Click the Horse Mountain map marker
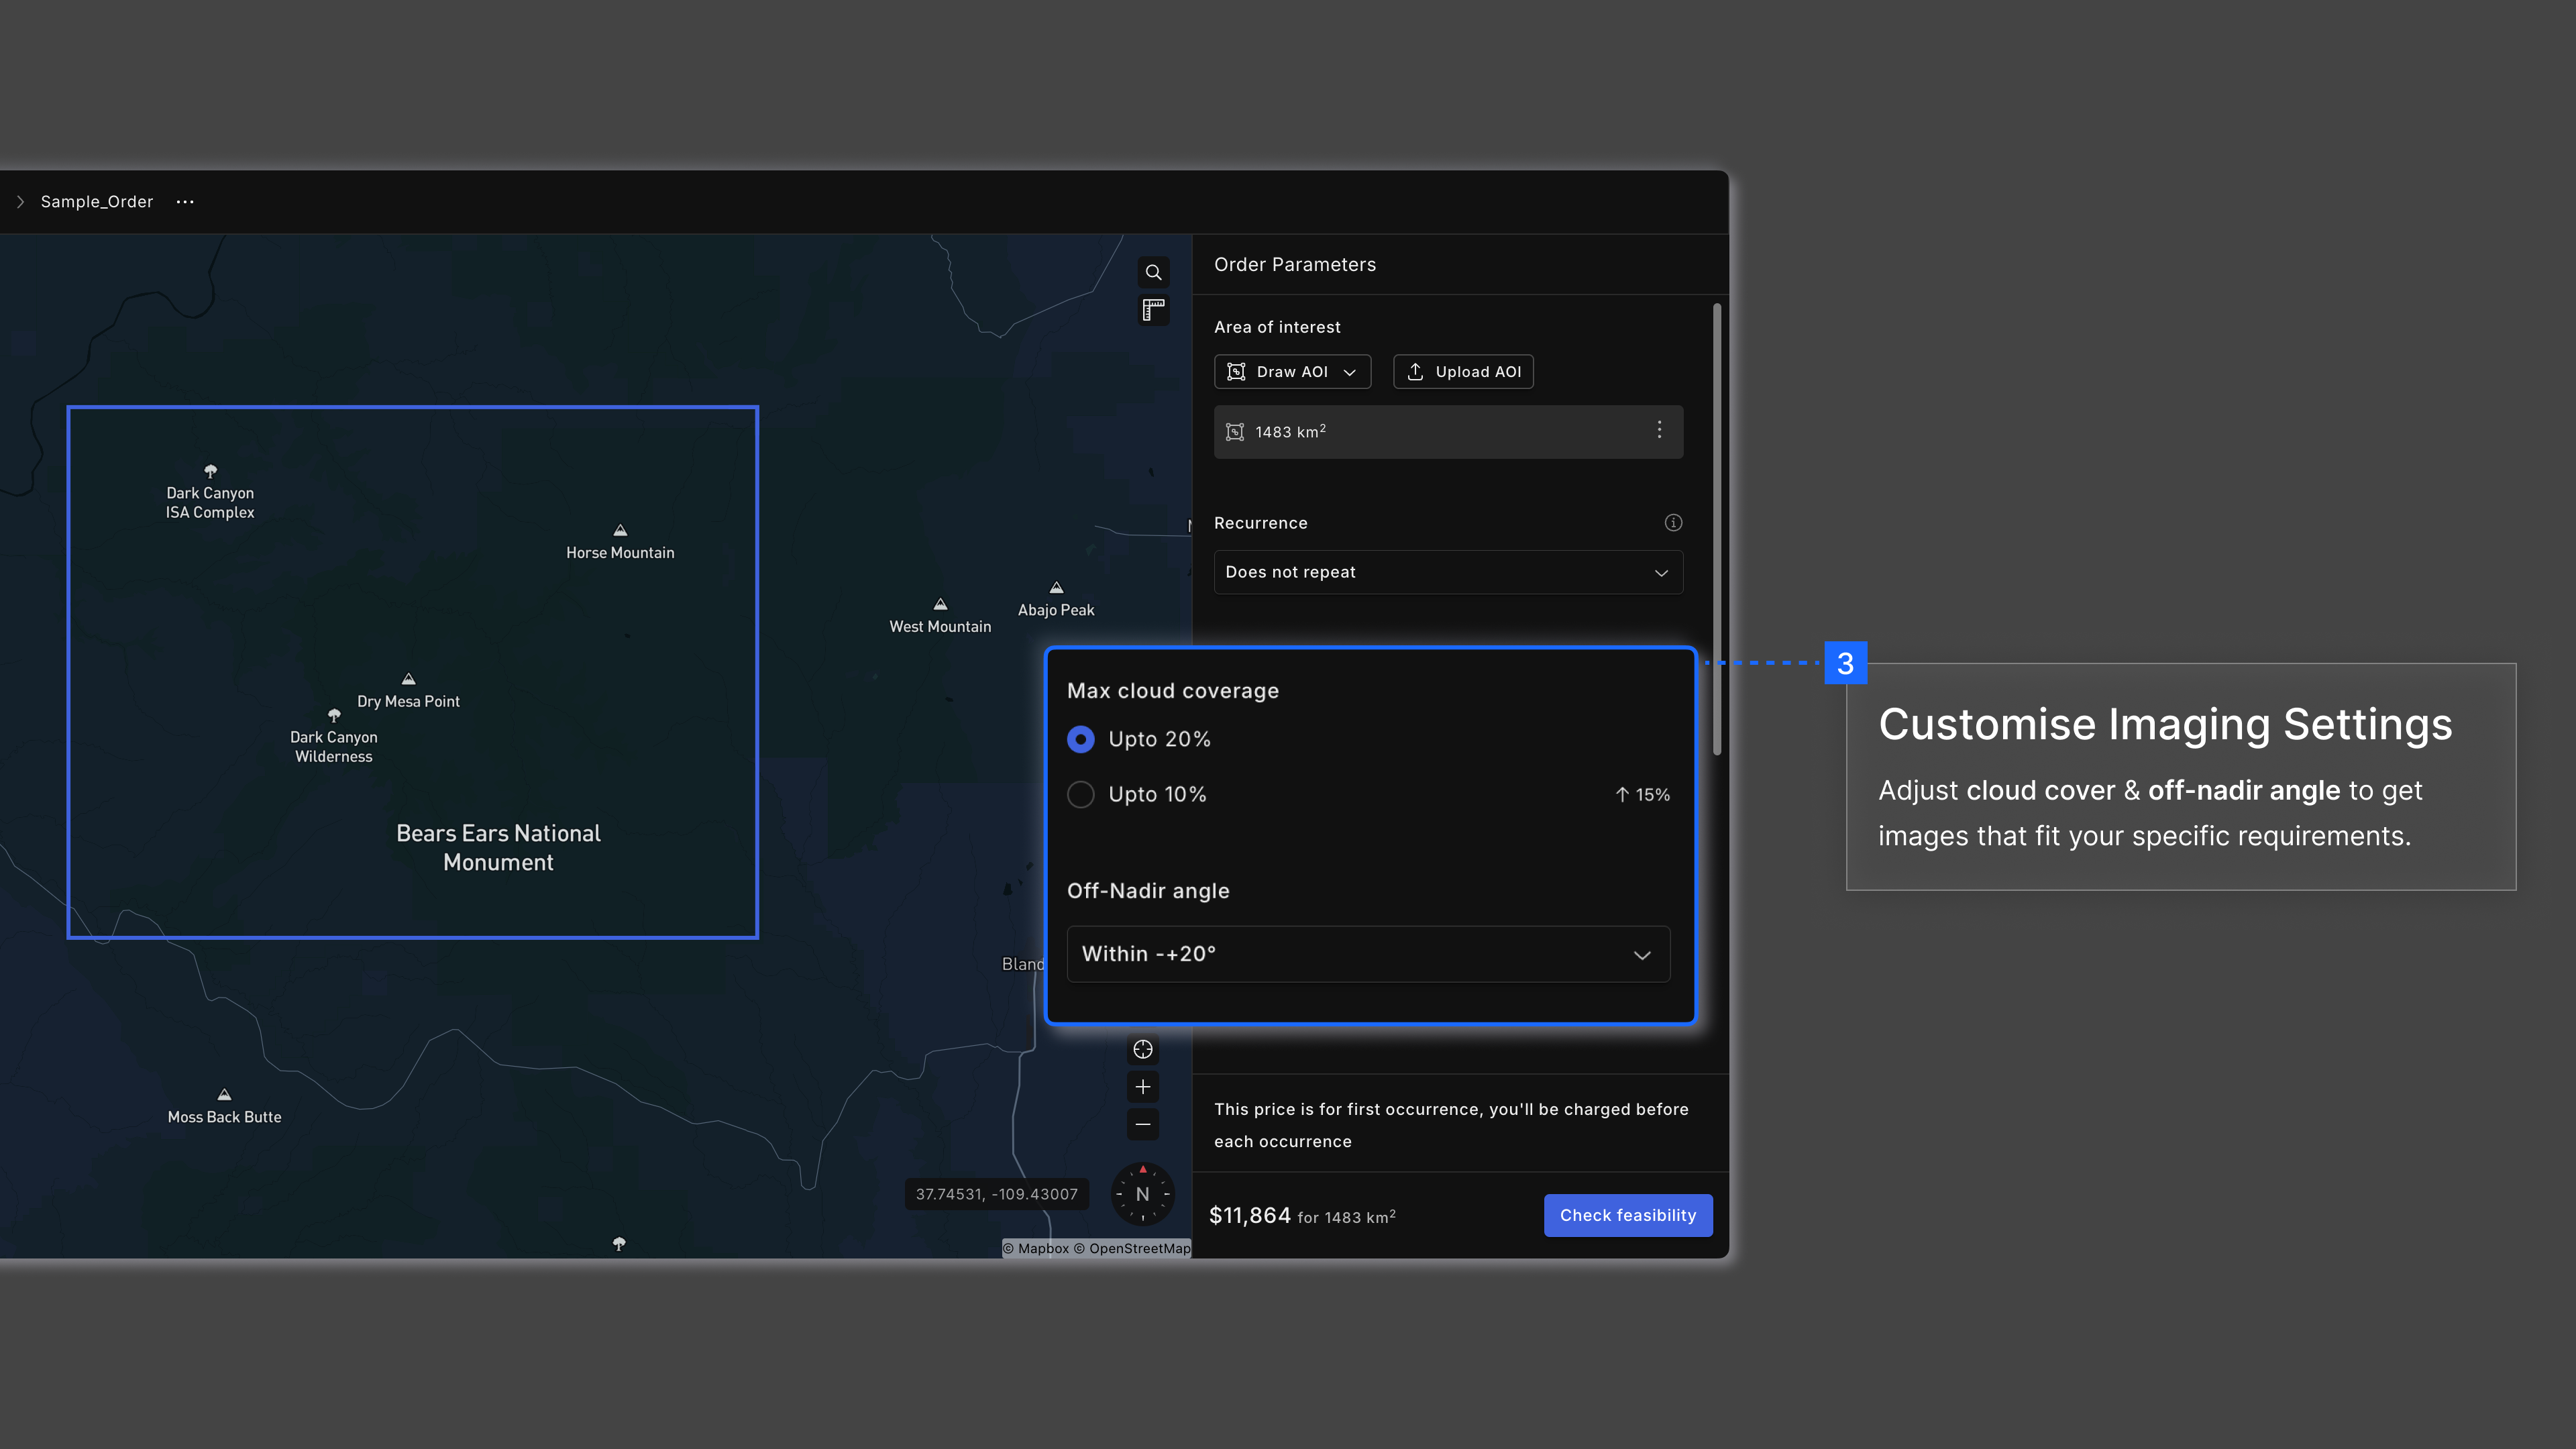 point(620,531)
